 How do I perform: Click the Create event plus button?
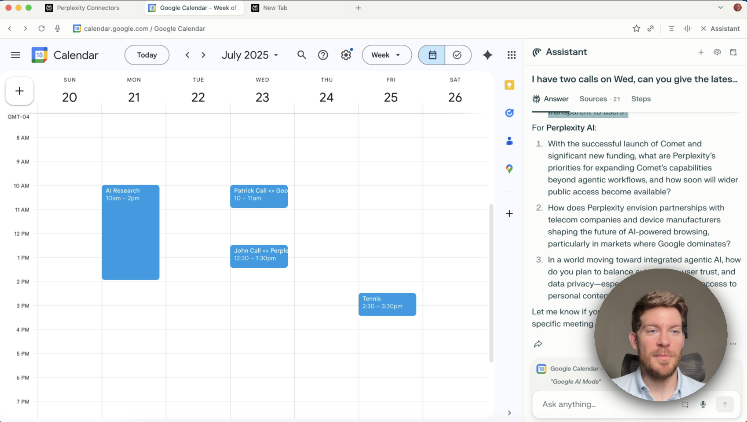19,91
